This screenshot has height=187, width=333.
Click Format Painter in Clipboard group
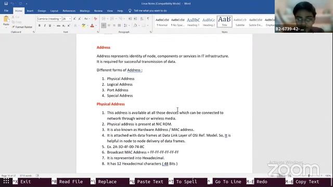tap(22, 27)
